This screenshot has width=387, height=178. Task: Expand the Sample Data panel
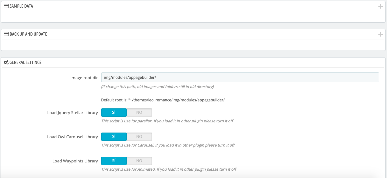[x=380, y=6]
